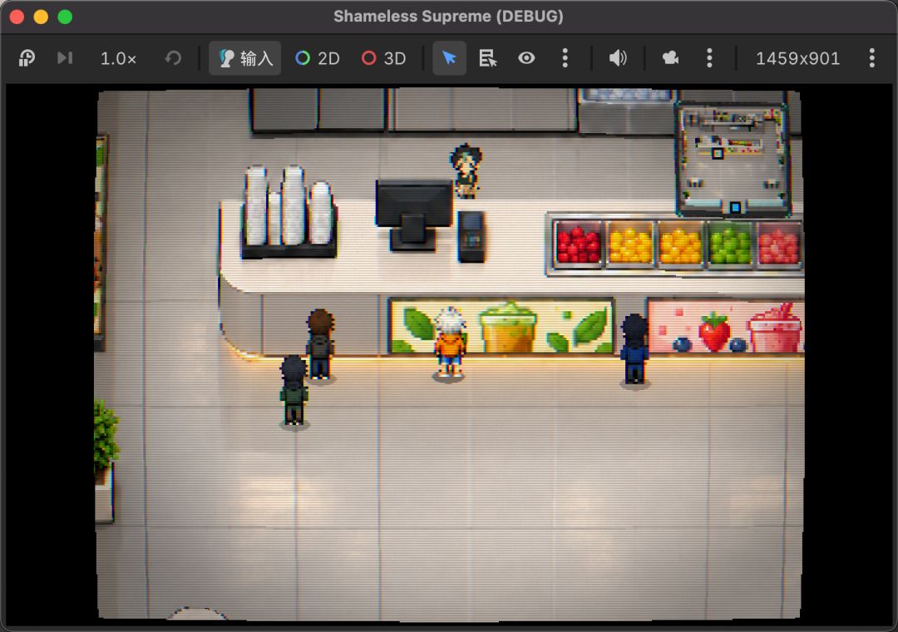Screen dimensions: 898x632
Task: Click the customer in the dark blue outfit
Action: pos(634,349)
